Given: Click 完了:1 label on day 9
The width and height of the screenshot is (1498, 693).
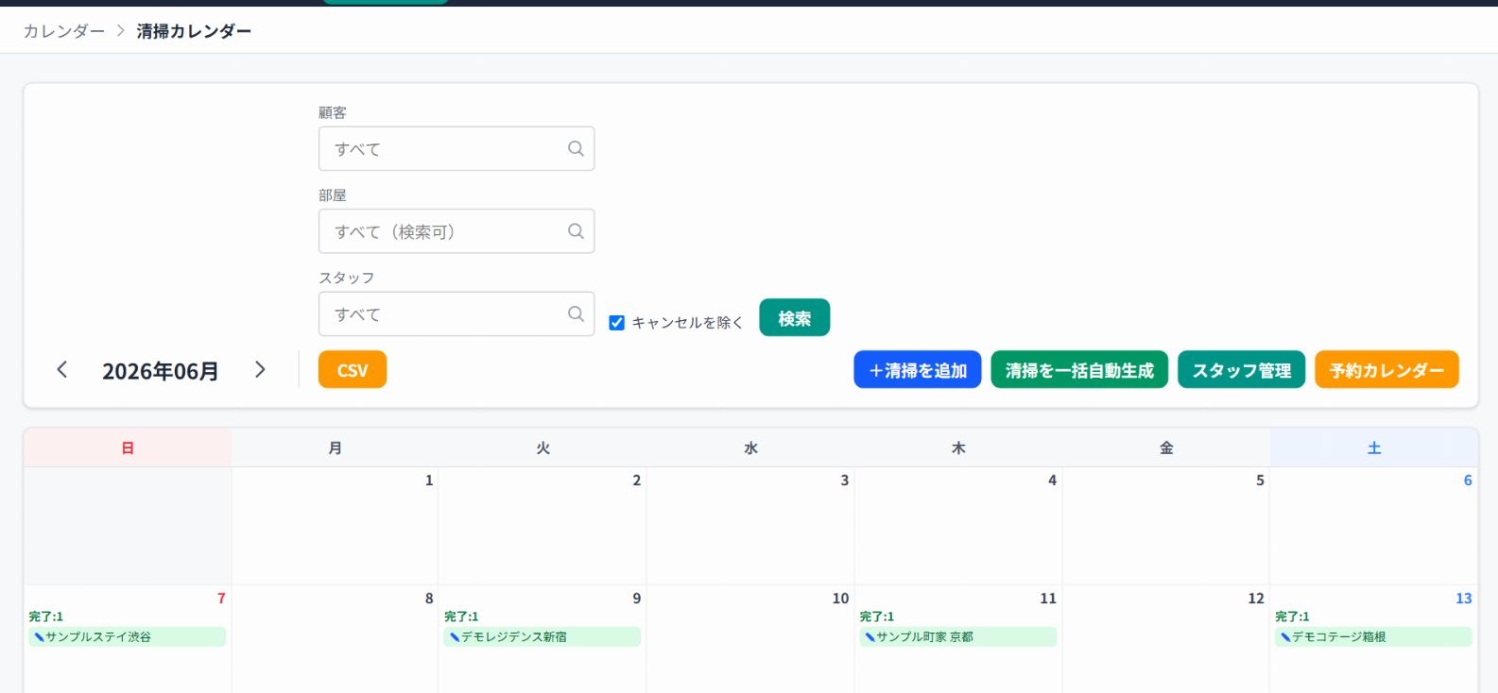Looking at the screenshot, I should [x=461, y=617].
